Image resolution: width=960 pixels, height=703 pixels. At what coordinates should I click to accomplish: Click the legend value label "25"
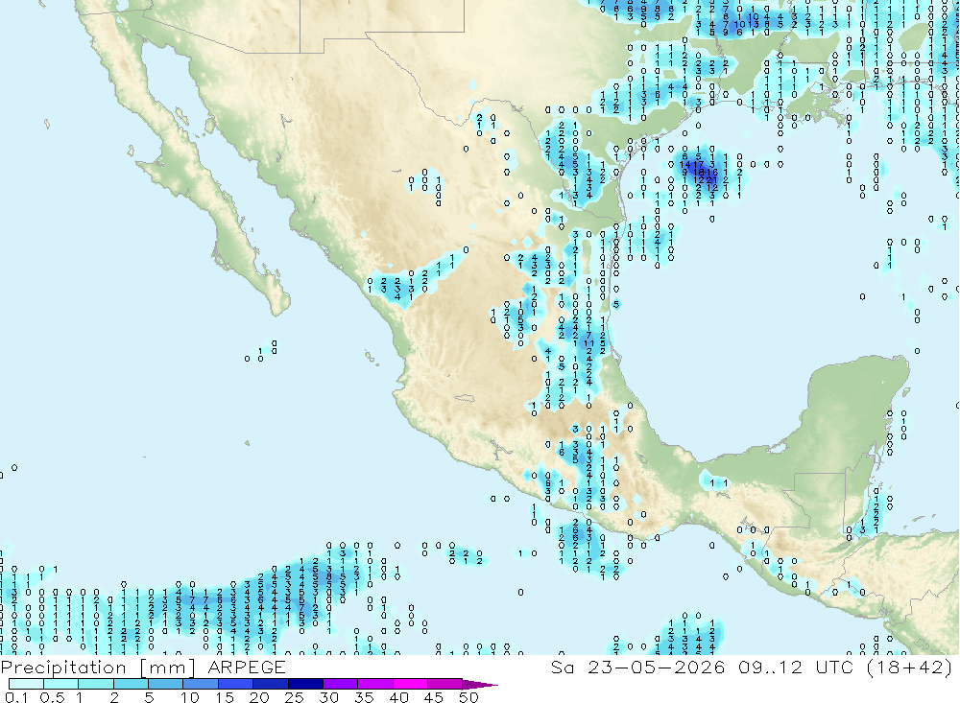tap(295, 697)
